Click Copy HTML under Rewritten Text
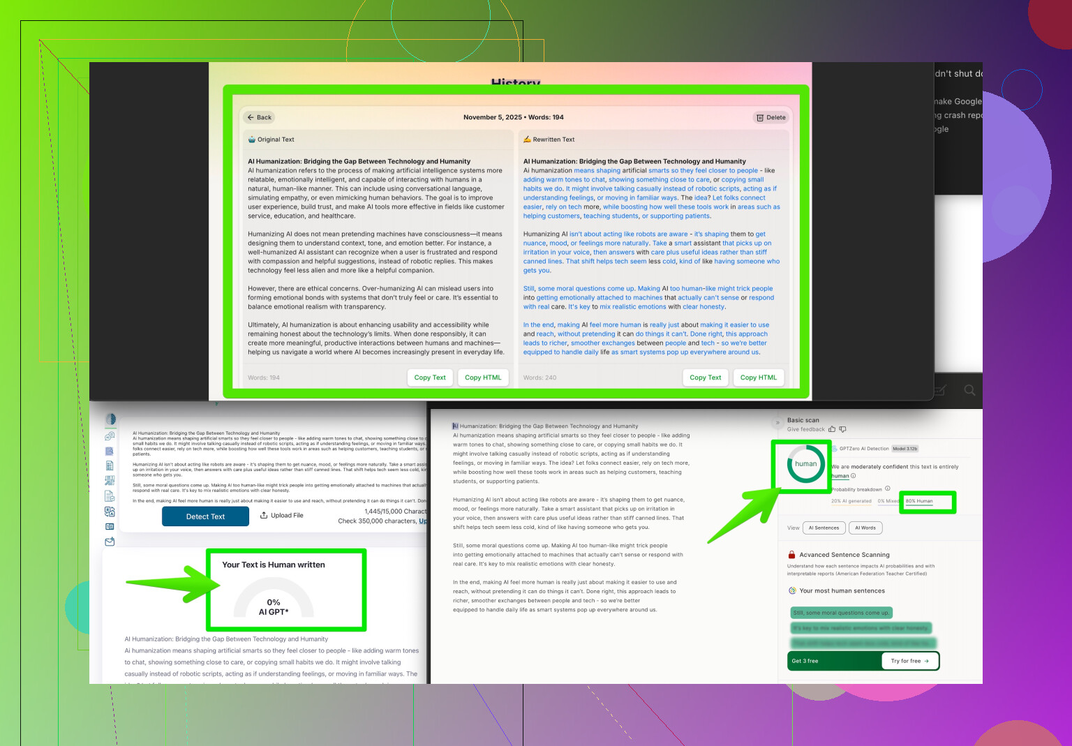Image resolution: width=1072 pixels, height=746 pixels. click(x=758, y=378)
